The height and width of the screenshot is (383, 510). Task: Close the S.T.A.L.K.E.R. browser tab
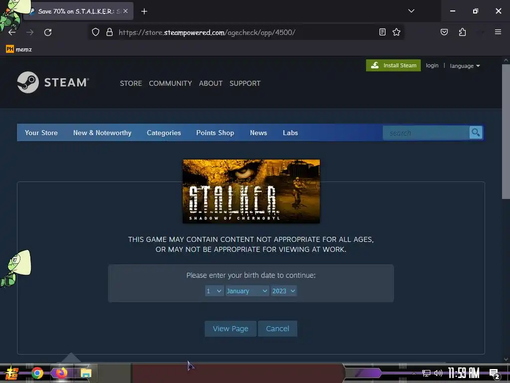[126, 11]
